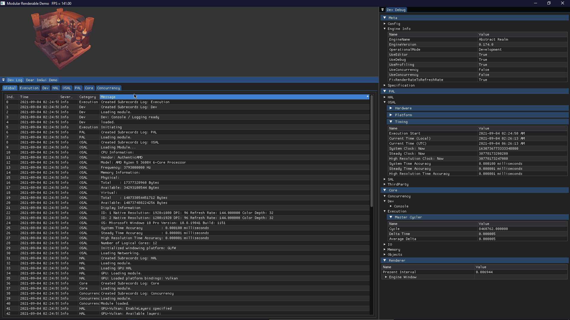Click the Dev Debug panel icon
Viewport: 570px width, 320px height.
(x=384, y=9)
